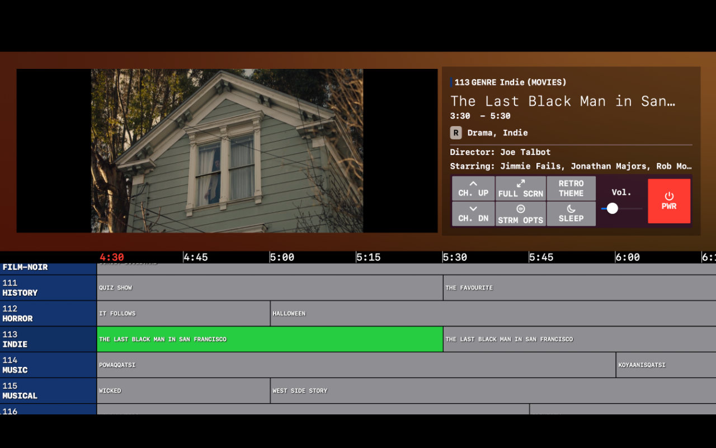Select the gray 5:30 Last Black Man listing
The image size is (716, 448).
[x=580, y=339]
